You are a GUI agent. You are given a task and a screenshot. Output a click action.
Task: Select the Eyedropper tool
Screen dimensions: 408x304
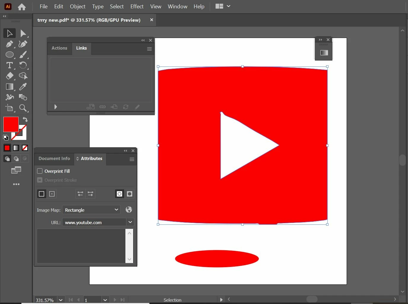pyautogui.click(x=23, y=87)
